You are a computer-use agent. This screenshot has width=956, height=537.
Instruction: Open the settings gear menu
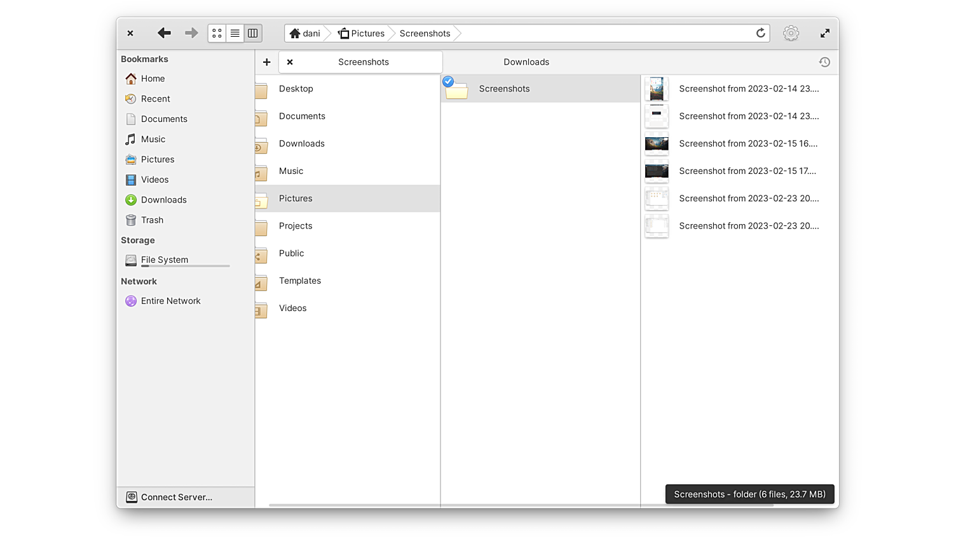point(791,33)
